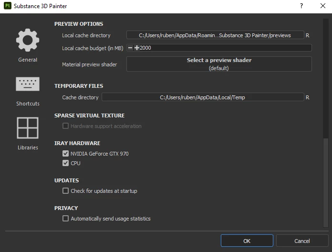Screen dimensions: 332x252
Task: Open the Select a preview shader button
Action: (219, 64)
